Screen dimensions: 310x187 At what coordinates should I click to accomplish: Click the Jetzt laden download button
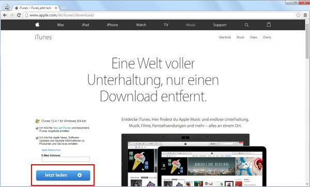point(63,175)
